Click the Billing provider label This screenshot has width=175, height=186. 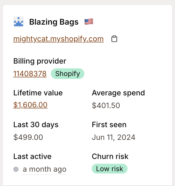pyautogui.click(x=40, y=61)
